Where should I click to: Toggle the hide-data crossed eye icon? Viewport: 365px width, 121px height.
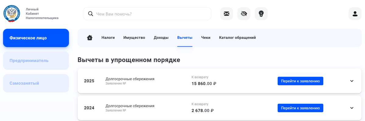pos(244,14)
